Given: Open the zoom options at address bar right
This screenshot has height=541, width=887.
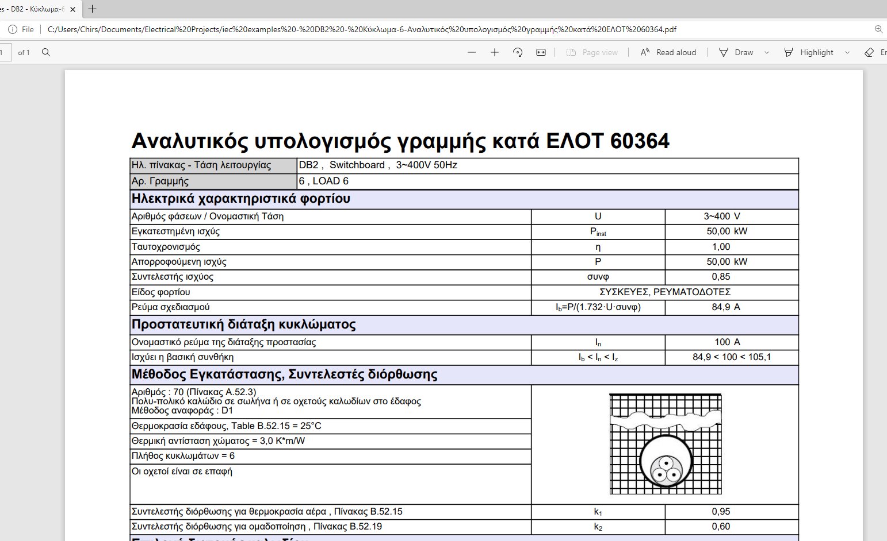Looking at the screenshot, I should [x=878, y=29].
